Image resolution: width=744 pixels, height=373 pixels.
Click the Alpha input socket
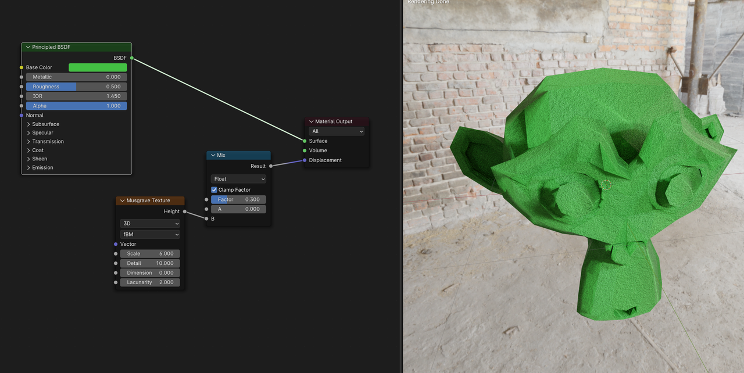pyautogui.click(x=22, y=106)
